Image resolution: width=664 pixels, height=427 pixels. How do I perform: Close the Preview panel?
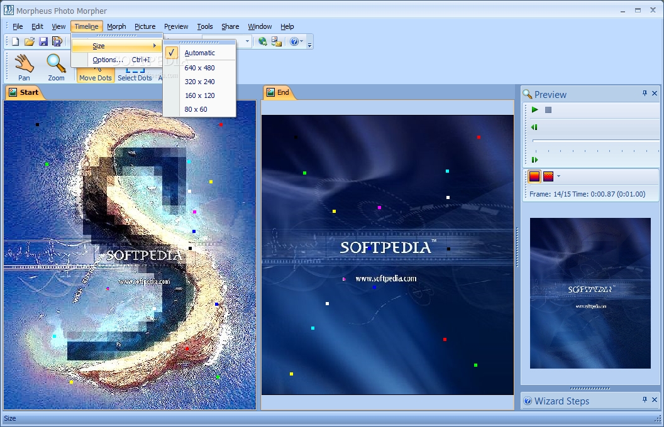[x=655, y=93]
